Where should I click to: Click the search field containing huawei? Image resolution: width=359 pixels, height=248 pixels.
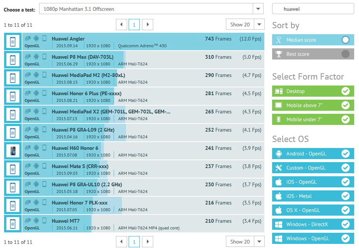tap(313, 9)
